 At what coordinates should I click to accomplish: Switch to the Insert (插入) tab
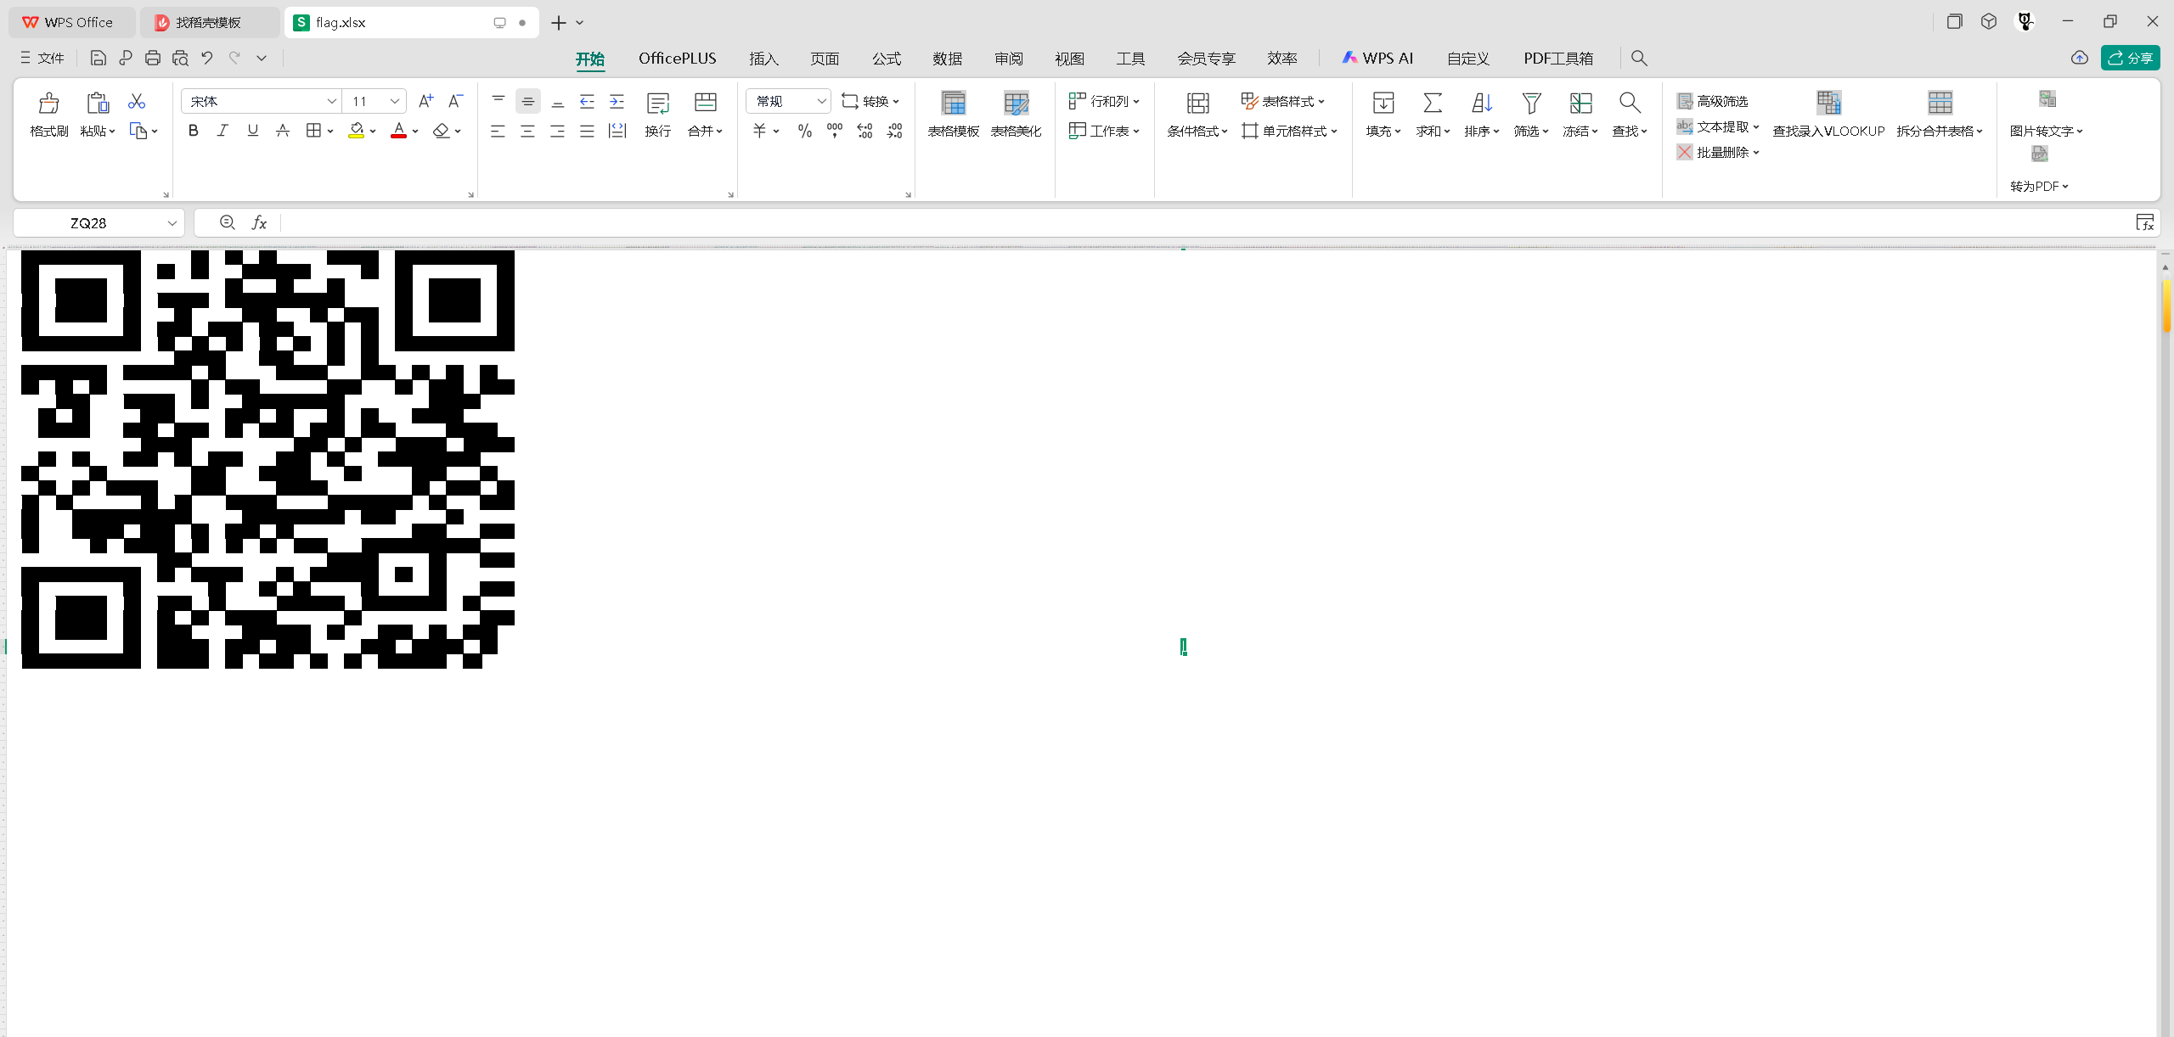tap(763, 59)
